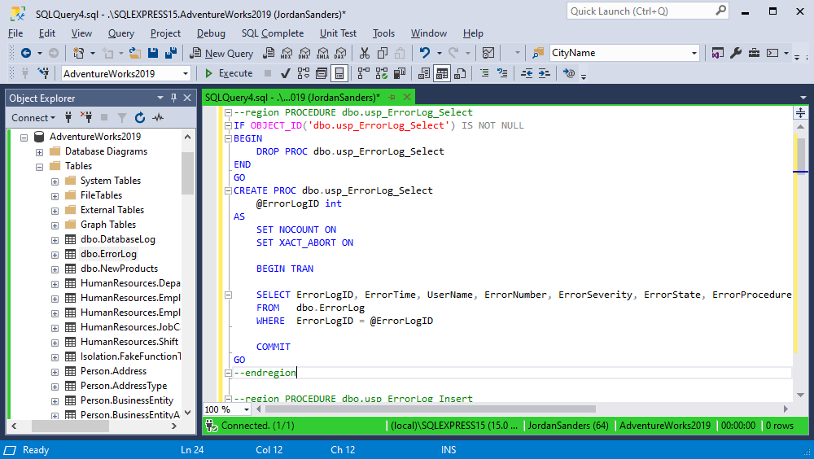Click the Navigate Backward arrow icon
Screen dimensions: 814x459
pyautogui.click(x=25, y=53)
